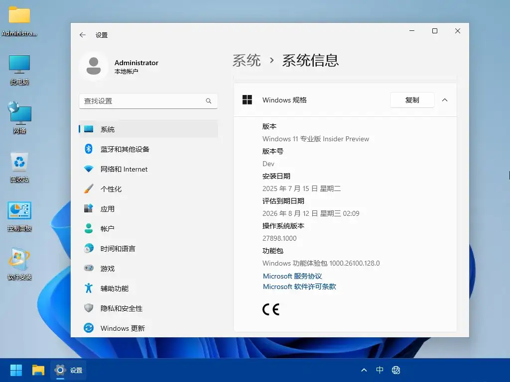This screenshot has height=382, width=510.
Task: Open the 此电脑 desktop icon
Action: click(x=19, y=70)
